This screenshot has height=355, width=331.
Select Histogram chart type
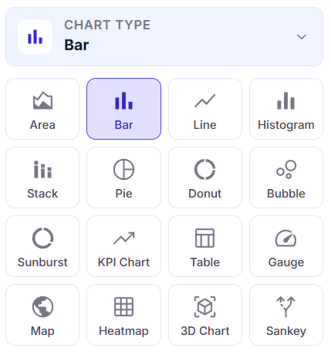(286, 109)
